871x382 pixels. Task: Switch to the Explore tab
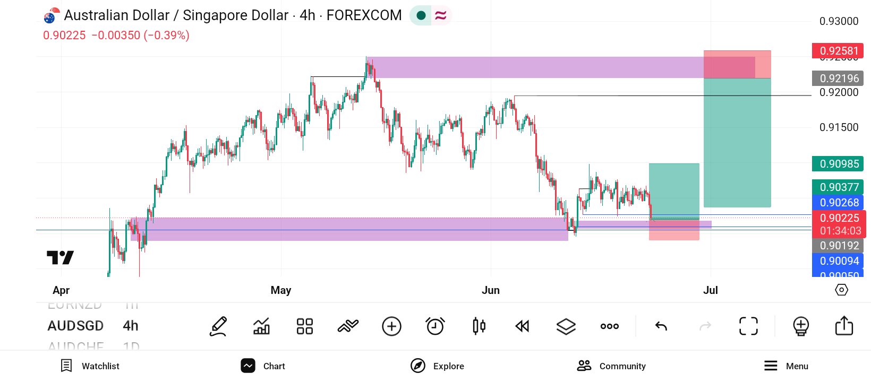pyautogui.click(x=438, y=366)
